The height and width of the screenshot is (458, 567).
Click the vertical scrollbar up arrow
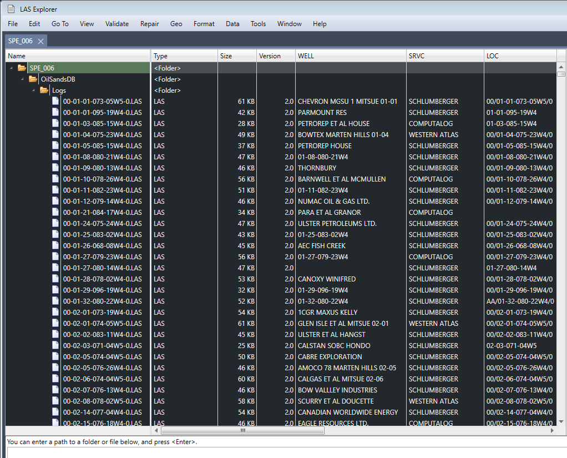[x=561, y=67]
